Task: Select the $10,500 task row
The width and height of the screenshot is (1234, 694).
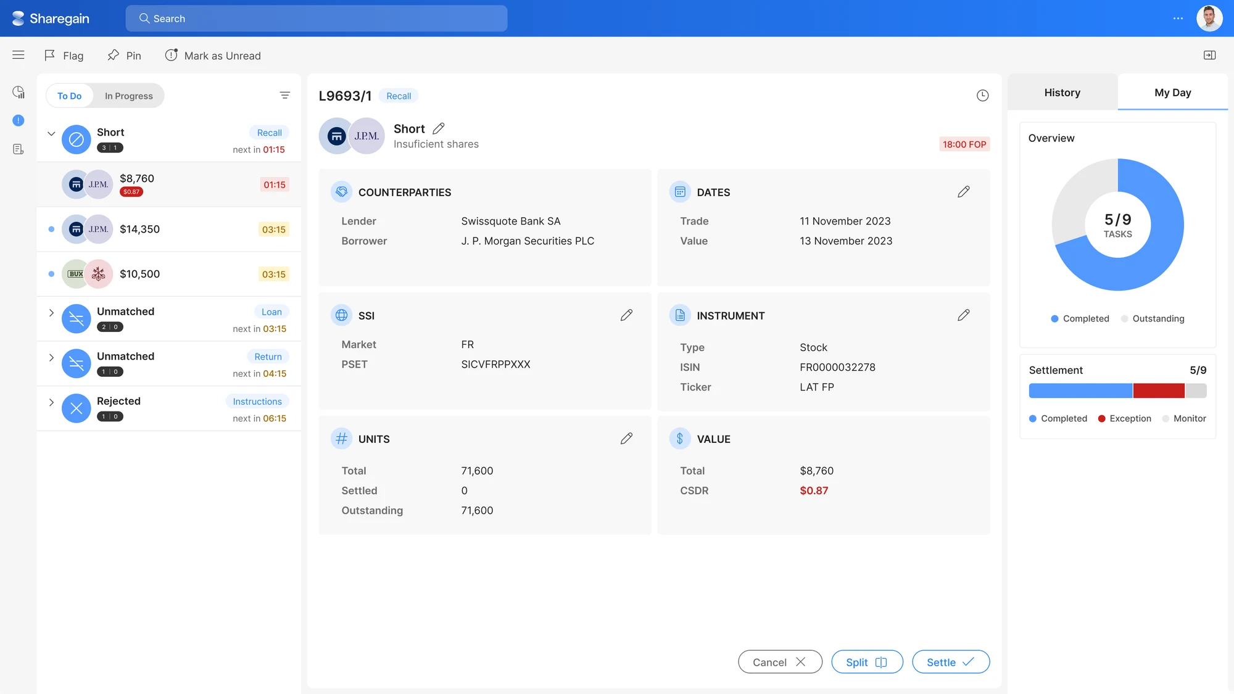Action: pyautogui.click(x=169, y=274)
